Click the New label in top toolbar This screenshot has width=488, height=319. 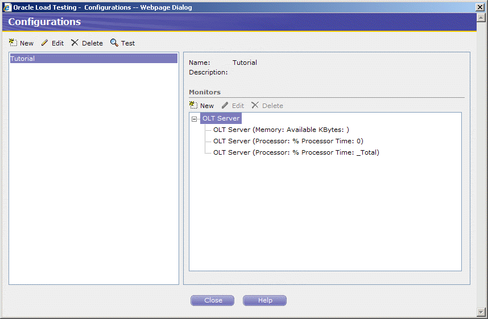(27, 43)
